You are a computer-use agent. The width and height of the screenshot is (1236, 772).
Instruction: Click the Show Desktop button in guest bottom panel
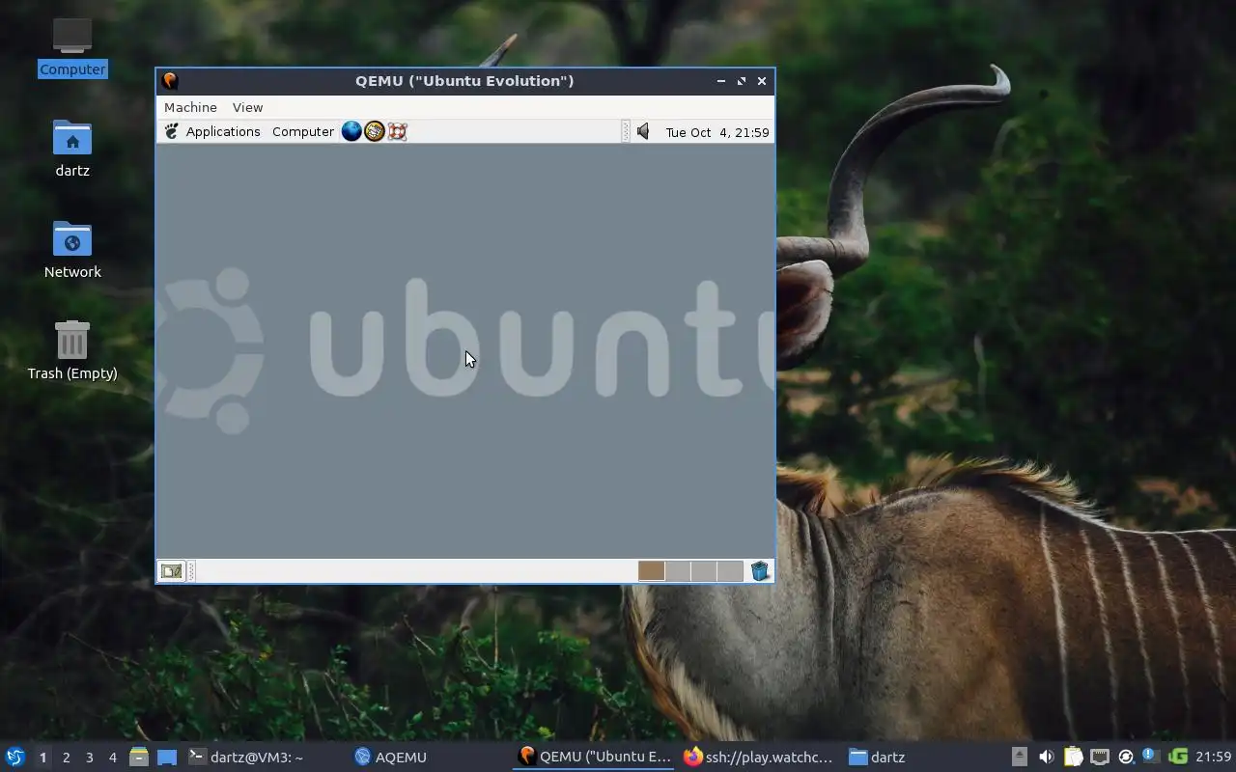click(x=171, y=571)
